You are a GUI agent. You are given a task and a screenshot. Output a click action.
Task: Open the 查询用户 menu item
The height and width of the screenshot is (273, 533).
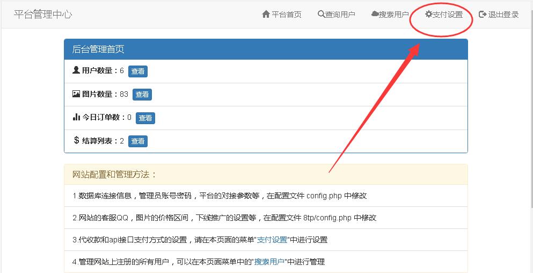tap(337, 15)
